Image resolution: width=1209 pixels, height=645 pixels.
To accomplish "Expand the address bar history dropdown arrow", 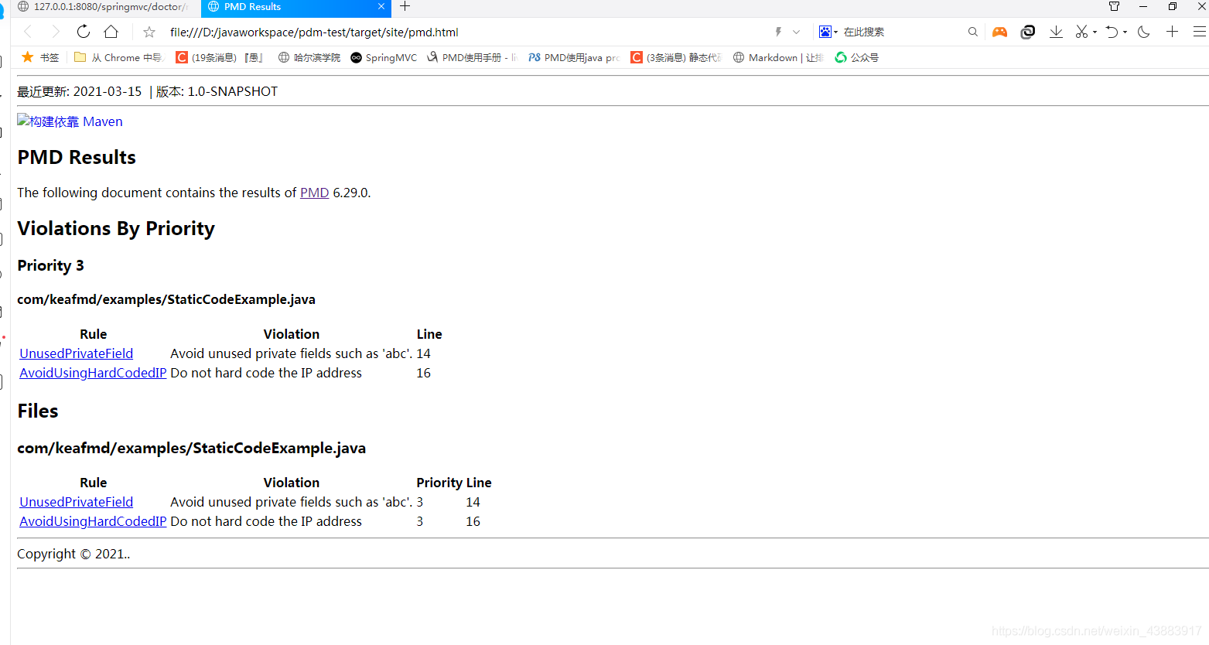I will pyautogui.click(x=796, y=32).
